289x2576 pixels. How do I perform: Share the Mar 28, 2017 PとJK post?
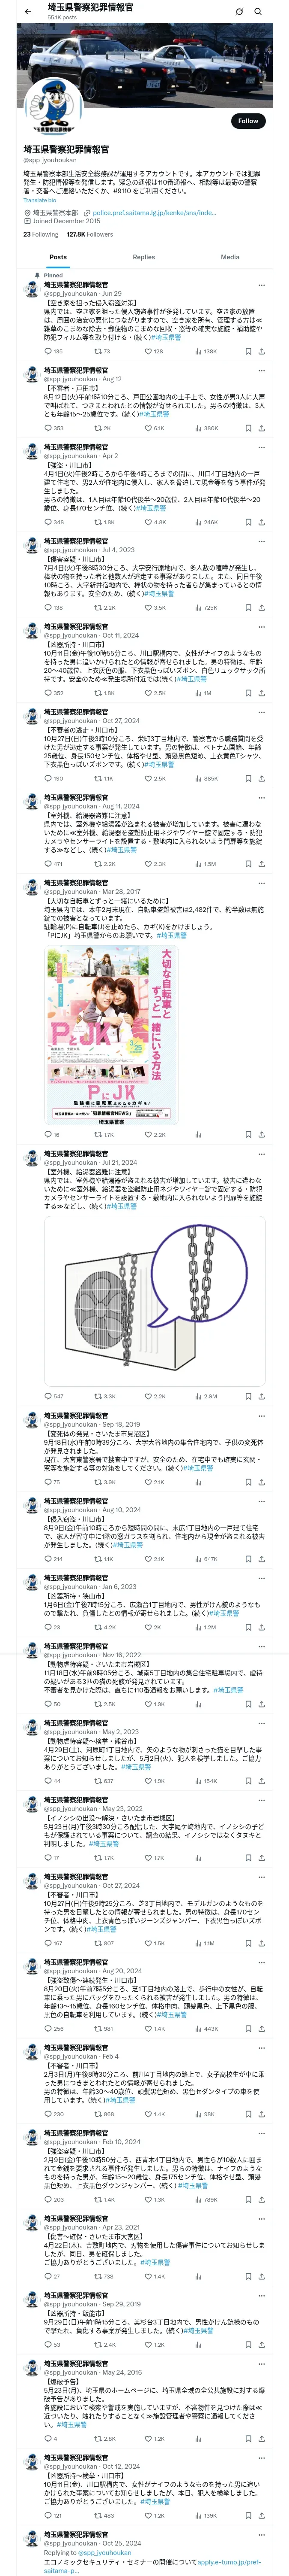261,1134
